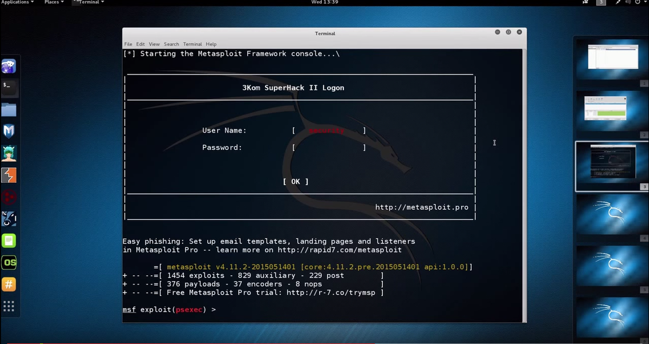The width and height of the screenshot is (649, 344).
Task: Click the green OS icon in dock
Action: (9, 262)
